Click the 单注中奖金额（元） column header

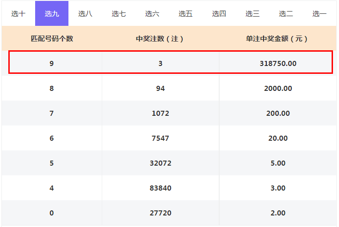[x=277, y=38]
